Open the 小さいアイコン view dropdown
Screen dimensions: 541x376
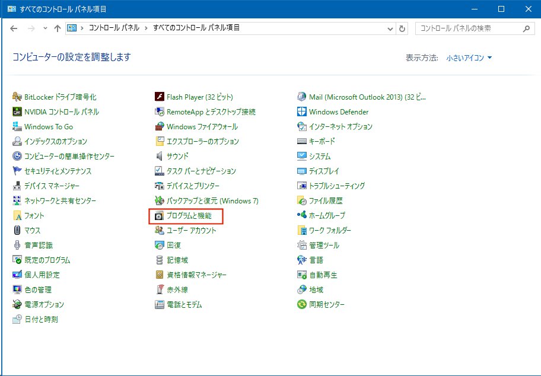(x=469, y=58)
